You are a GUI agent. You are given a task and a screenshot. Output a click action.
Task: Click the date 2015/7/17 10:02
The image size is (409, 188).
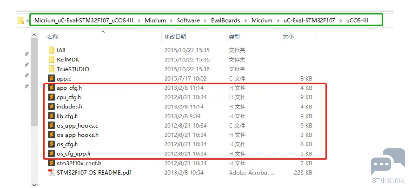click(x=185, y=79)
